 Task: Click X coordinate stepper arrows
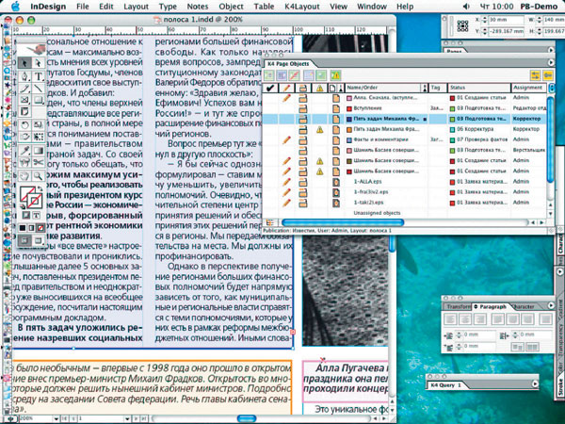(x=485, y=20)
